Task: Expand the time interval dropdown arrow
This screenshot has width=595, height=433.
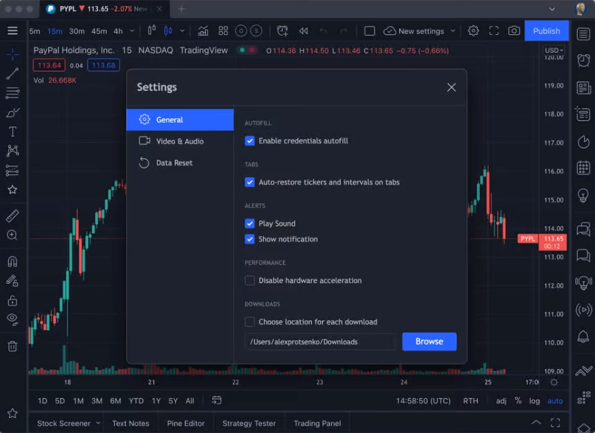Action: 132,30
